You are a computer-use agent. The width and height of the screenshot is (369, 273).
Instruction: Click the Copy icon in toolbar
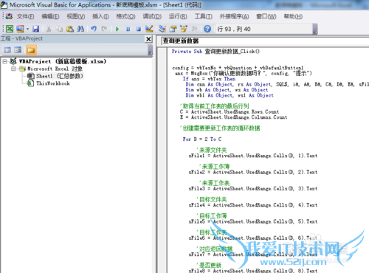point(59,29)
